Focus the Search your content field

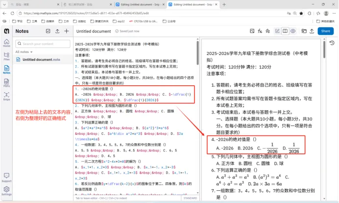[x=43, y=44]
